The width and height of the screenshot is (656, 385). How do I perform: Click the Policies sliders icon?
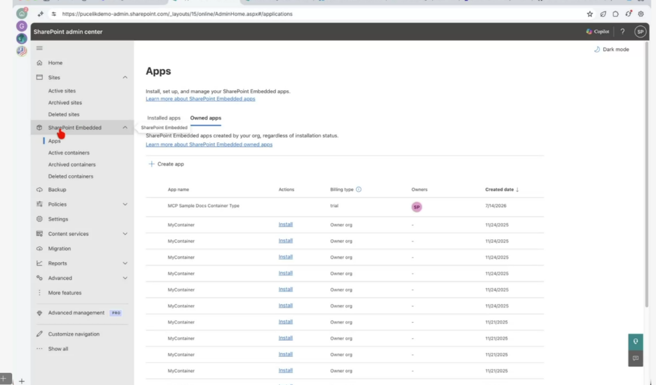(39, 204)
